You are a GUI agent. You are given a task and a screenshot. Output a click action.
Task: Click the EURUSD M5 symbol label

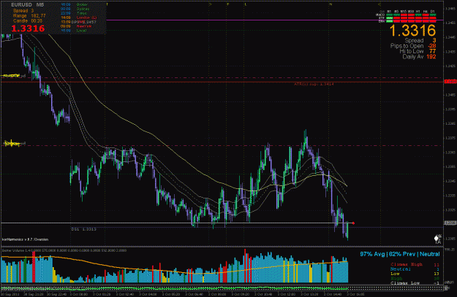click(x=27, y=4)
